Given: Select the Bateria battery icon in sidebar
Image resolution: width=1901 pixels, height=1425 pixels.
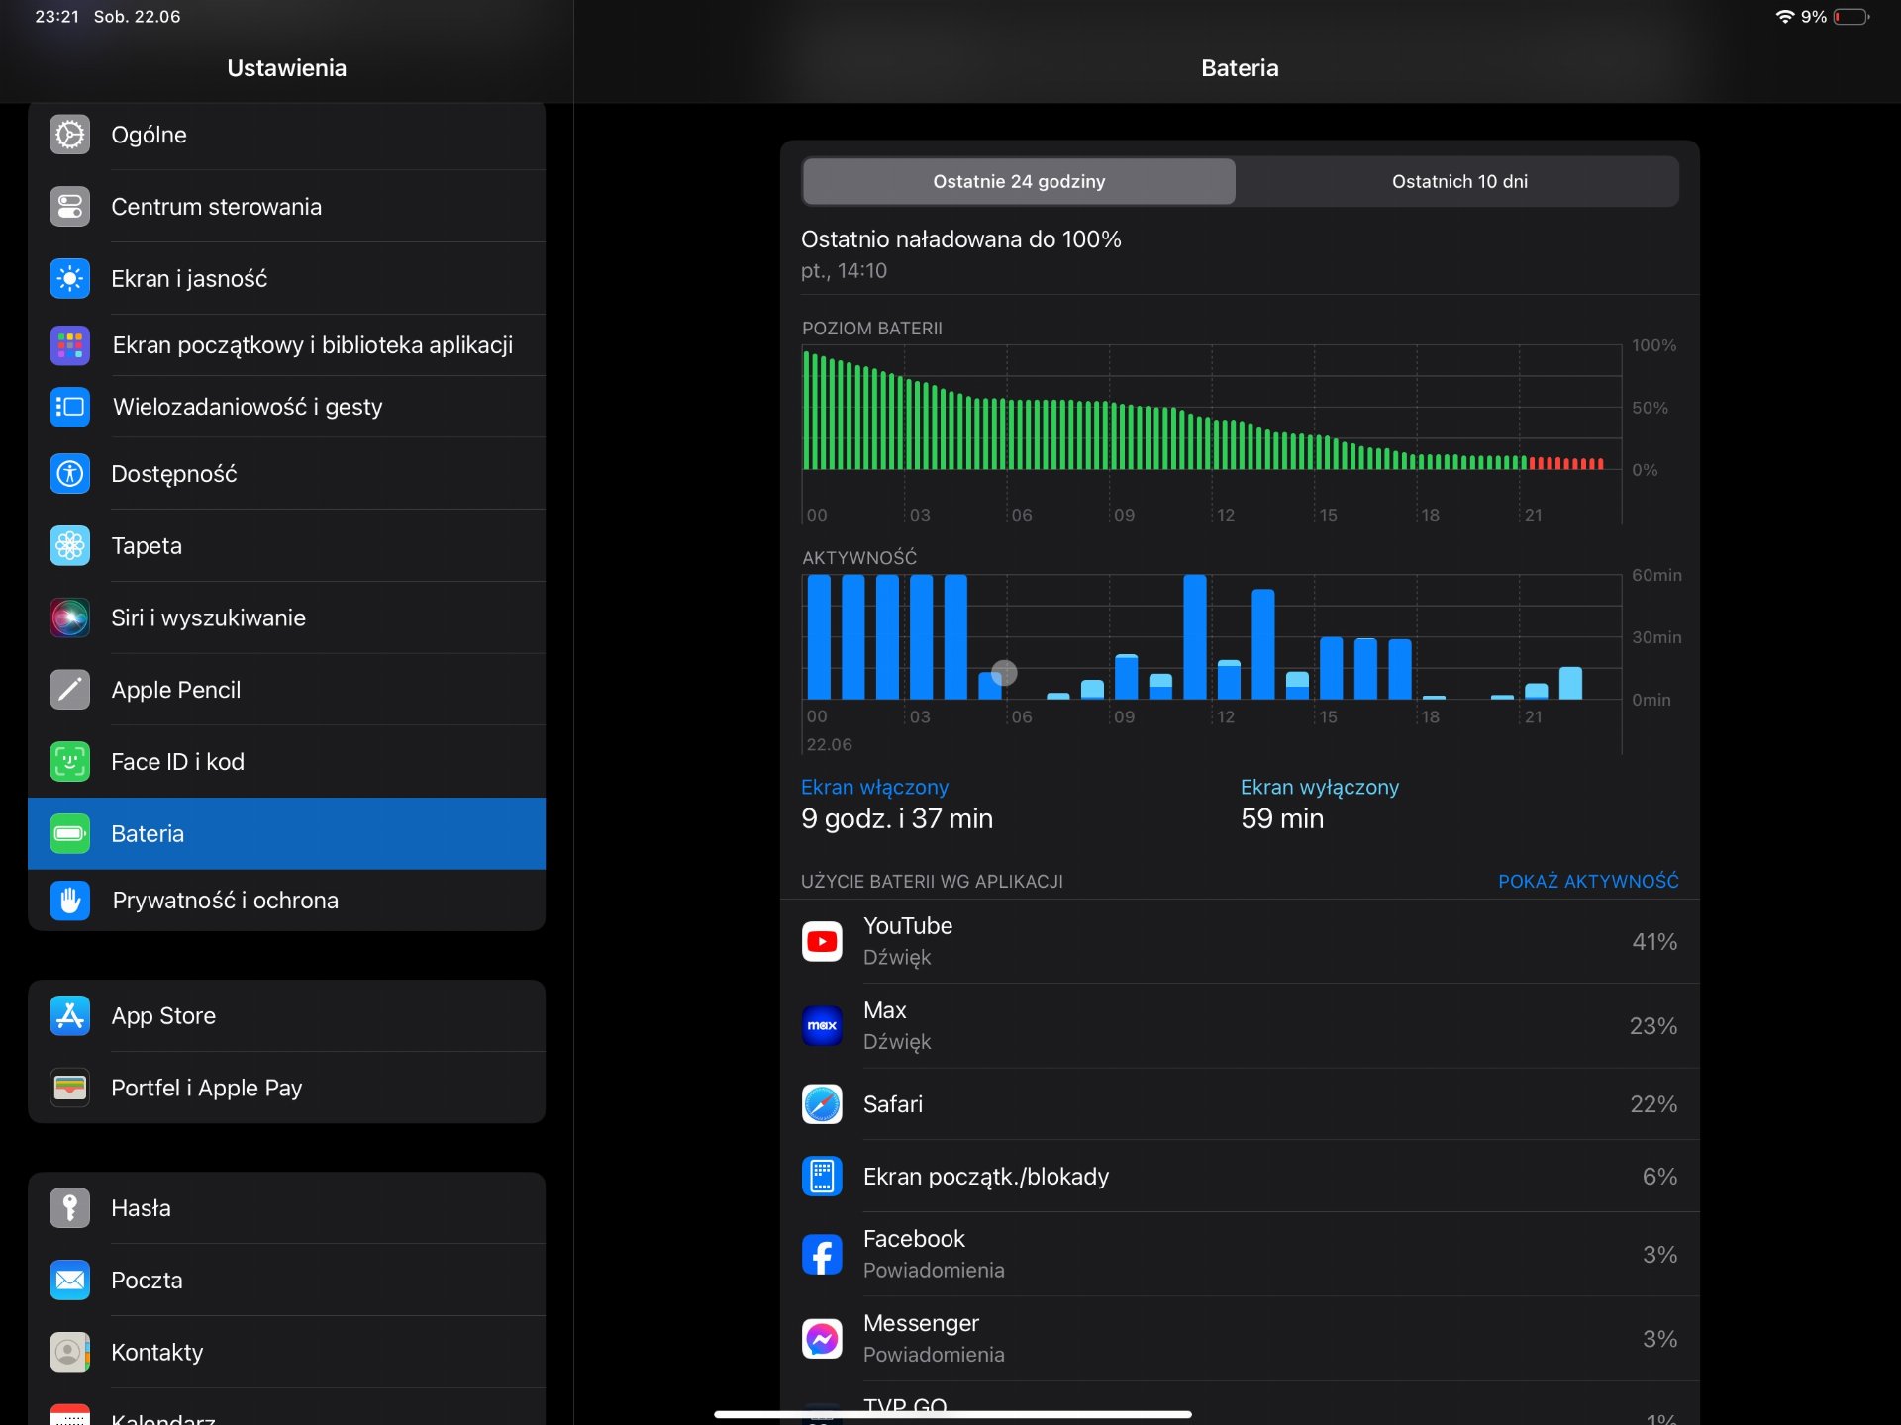Looking at the screenshot, I should coord(69,834).
